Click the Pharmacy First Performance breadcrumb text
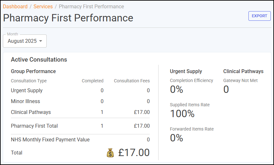274x165 pixels. (91, 6)
